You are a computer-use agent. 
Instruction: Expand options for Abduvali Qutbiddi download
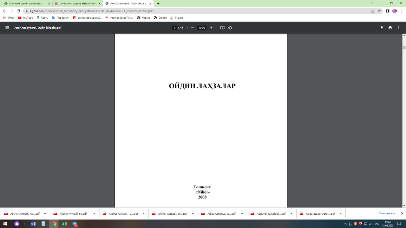[x=291, y=213]
